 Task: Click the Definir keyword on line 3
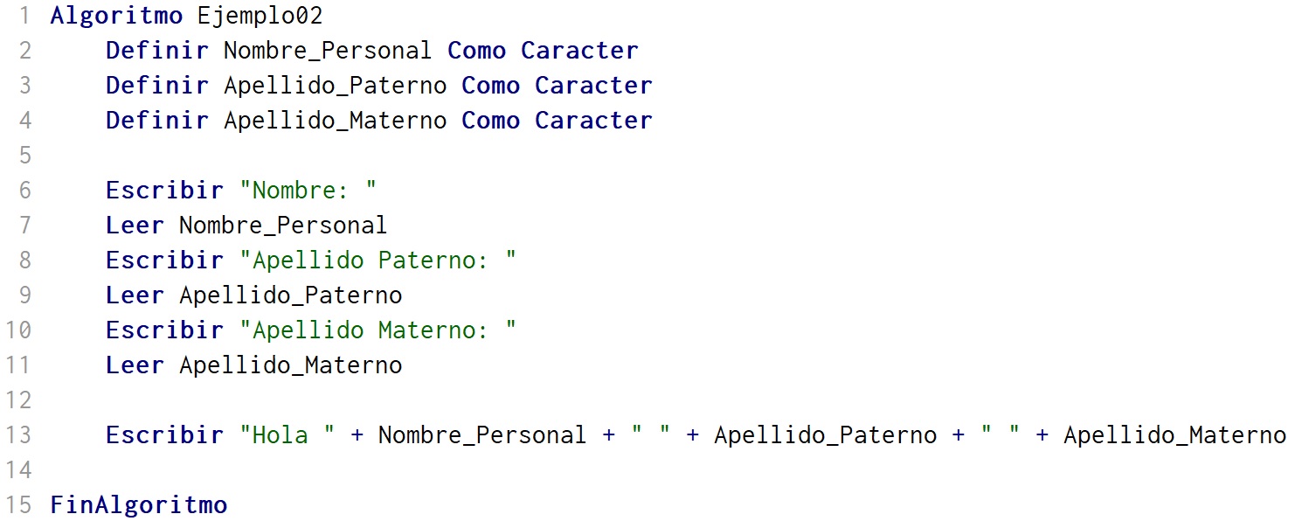tap(157, 86)
